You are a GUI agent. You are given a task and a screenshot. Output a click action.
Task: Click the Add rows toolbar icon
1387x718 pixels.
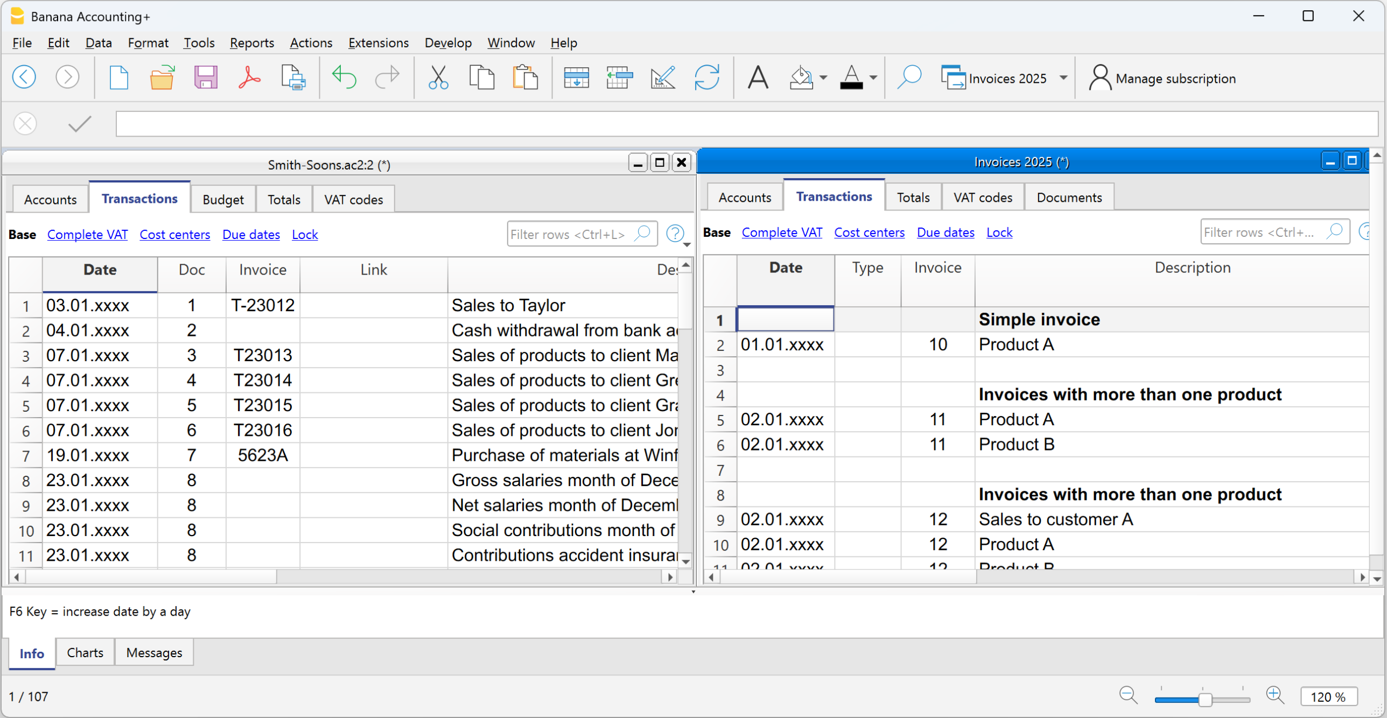coord(576,78)
